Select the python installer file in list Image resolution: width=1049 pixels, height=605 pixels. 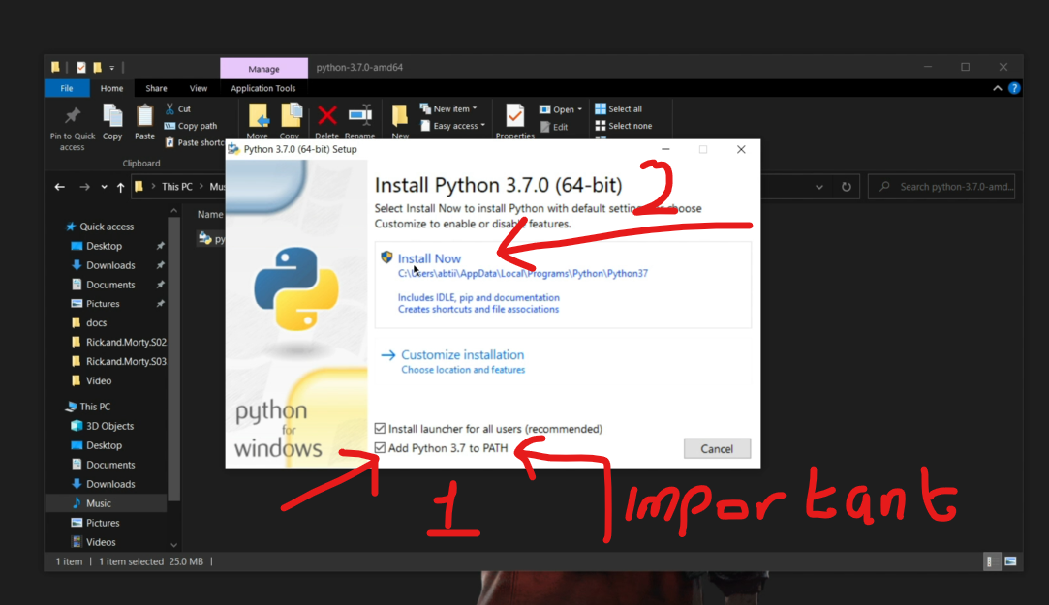click(211, 239)
